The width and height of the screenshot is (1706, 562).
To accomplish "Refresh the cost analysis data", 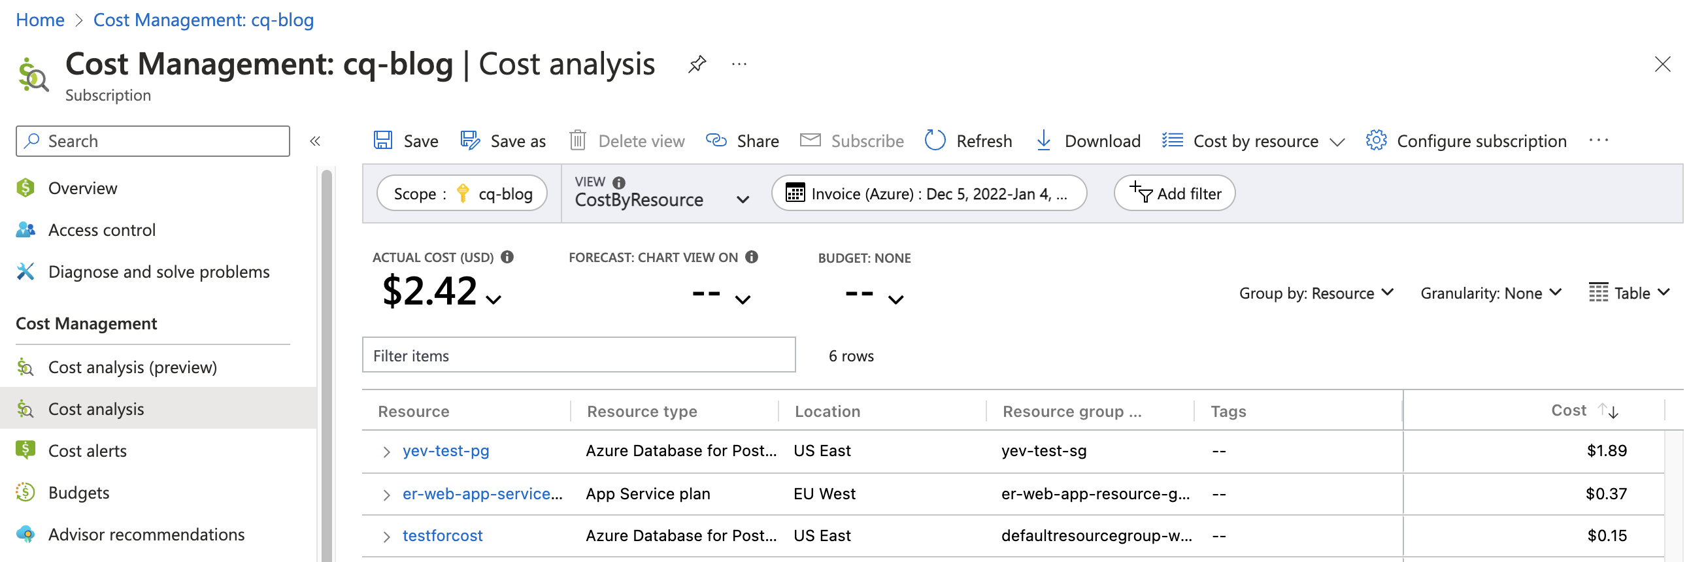I will [x=967, y=141].
